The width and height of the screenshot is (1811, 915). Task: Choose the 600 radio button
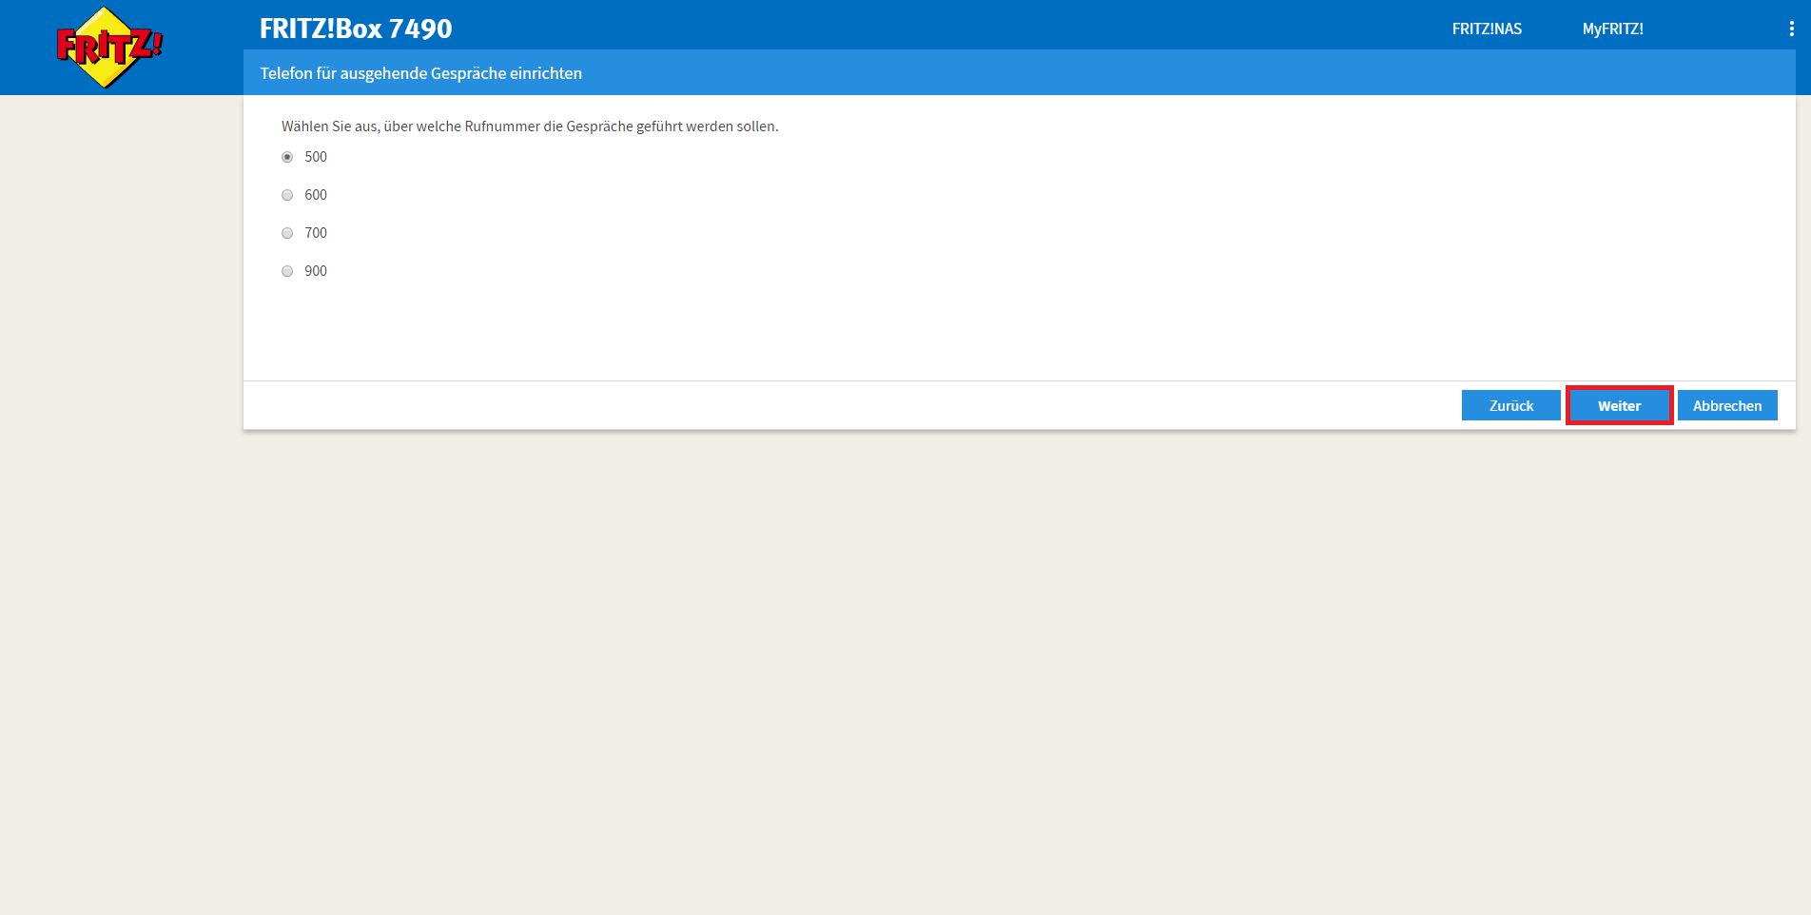[287, 195]
